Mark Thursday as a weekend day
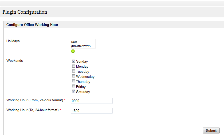The image size is (224, 138). (x=73, y=81)
